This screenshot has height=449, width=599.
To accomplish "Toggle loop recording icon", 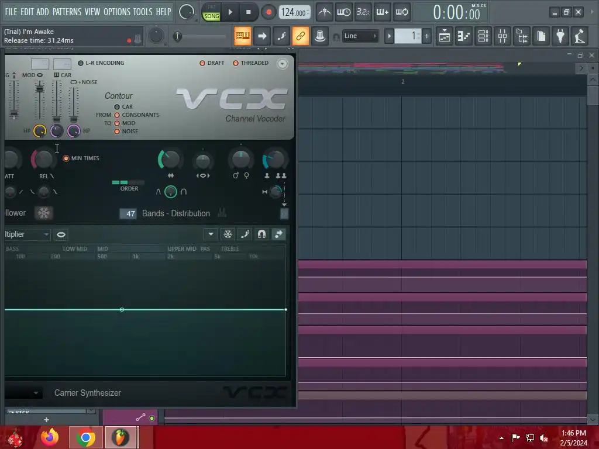I will [401, 12].
